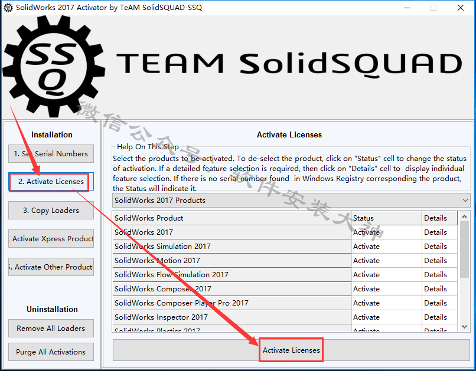This screenshot has height=371, width=476.
Task: Select the SolidWorks 2017 product row
Action: (232, 232)
